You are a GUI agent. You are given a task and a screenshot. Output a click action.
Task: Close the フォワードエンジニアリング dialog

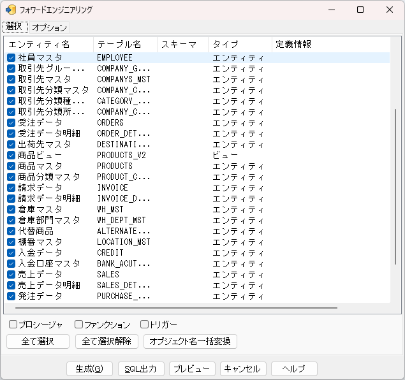(x=390, y=10)
